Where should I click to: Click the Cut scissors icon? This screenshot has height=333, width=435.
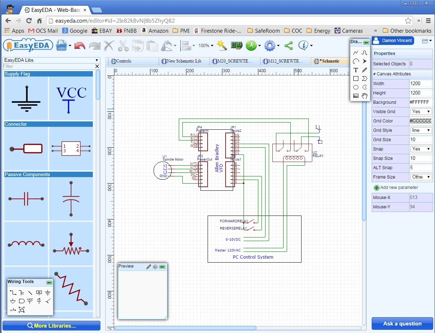(x=123, y=46)
